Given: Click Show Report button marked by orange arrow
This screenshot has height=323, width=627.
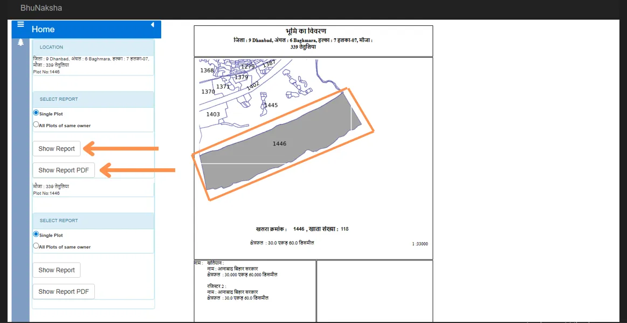Looking at the screenshot, I should (57, 149).
